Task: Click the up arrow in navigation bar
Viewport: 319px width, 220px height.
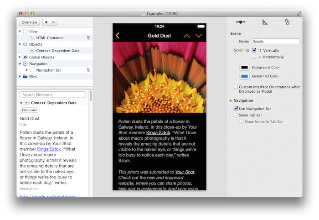Action: click(x=187, y=36)
